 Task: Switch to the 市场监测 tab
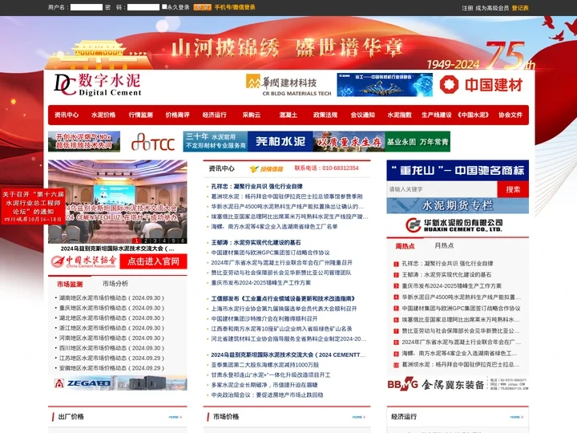coord(70,284)
